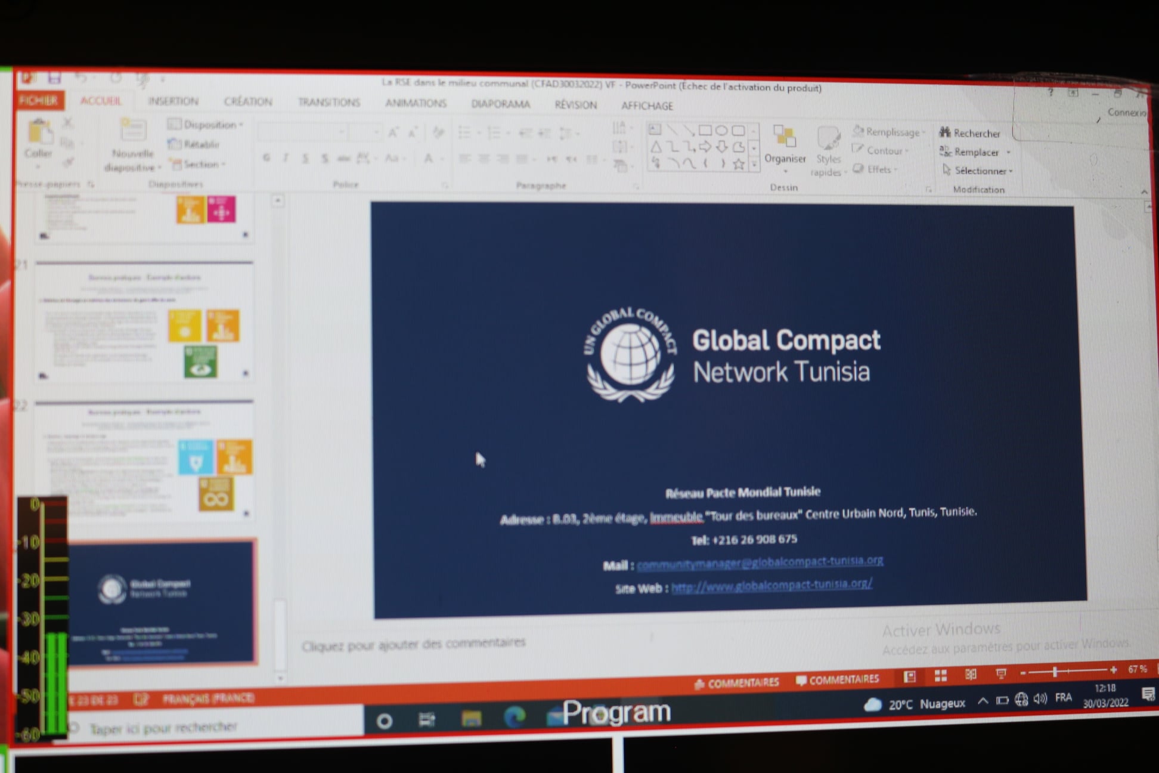Open the Disposition layout dropdown

pyautogui.click(x=206, y=124)
